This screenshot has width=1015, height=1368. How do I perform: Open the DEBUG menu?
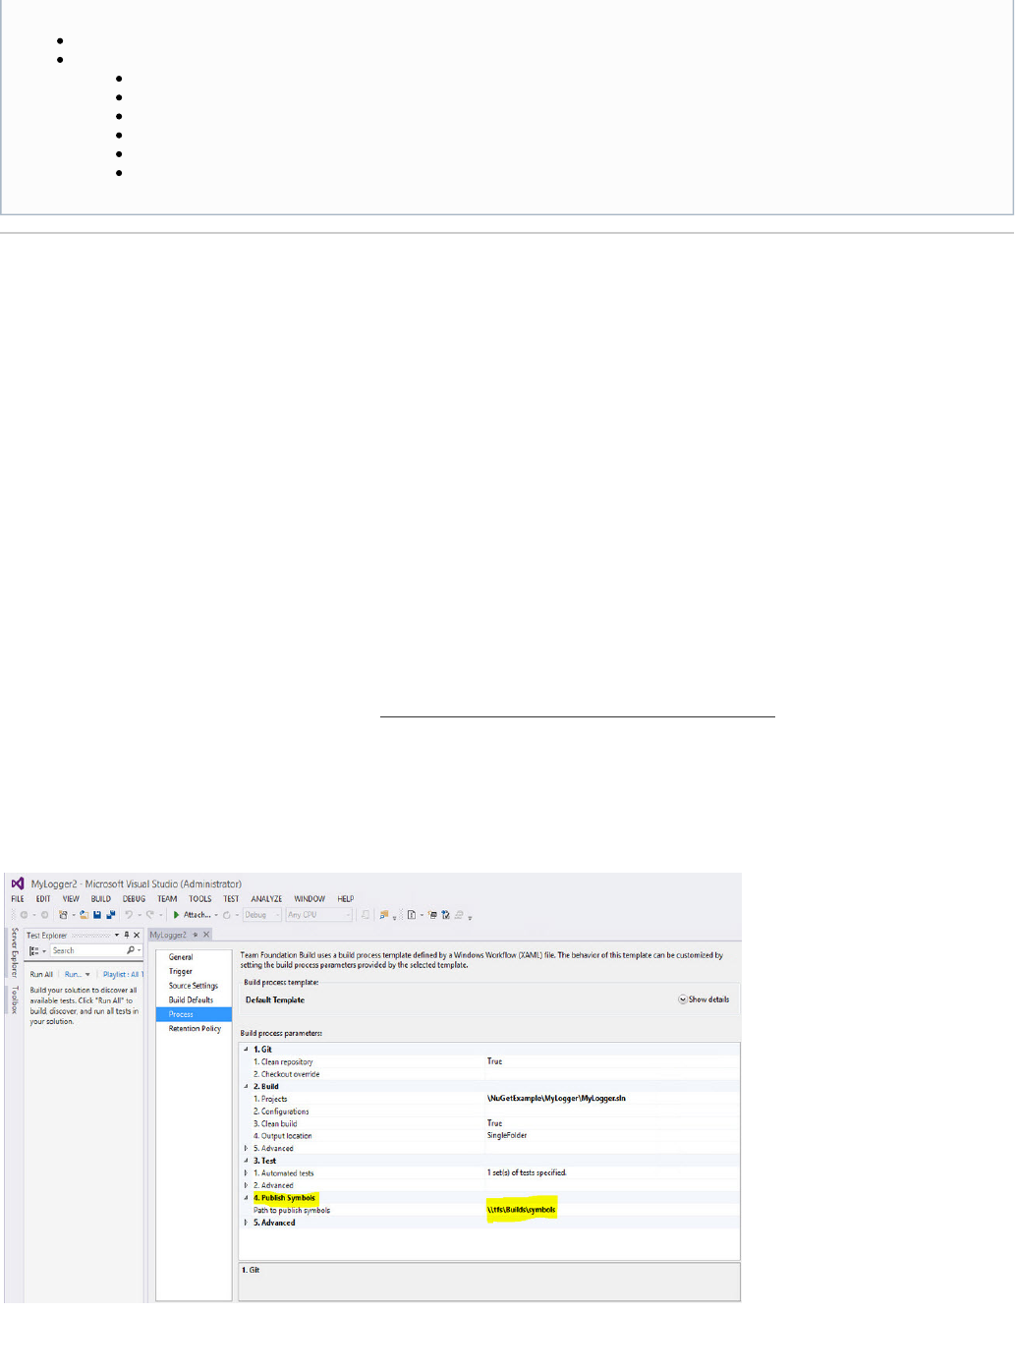(134, 898)
